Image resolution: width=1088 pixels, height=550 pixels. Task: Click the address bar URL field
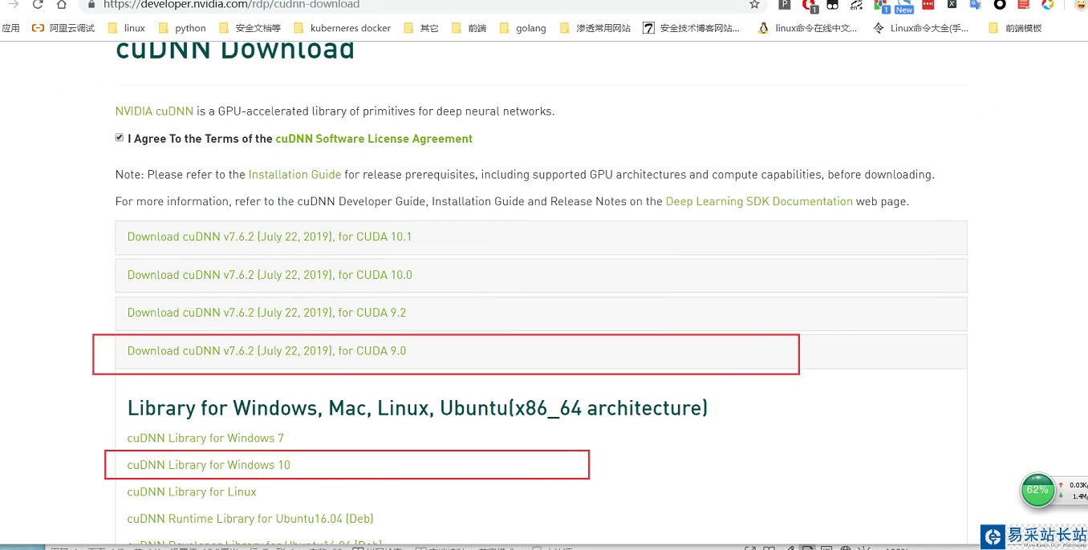[417, 5]
